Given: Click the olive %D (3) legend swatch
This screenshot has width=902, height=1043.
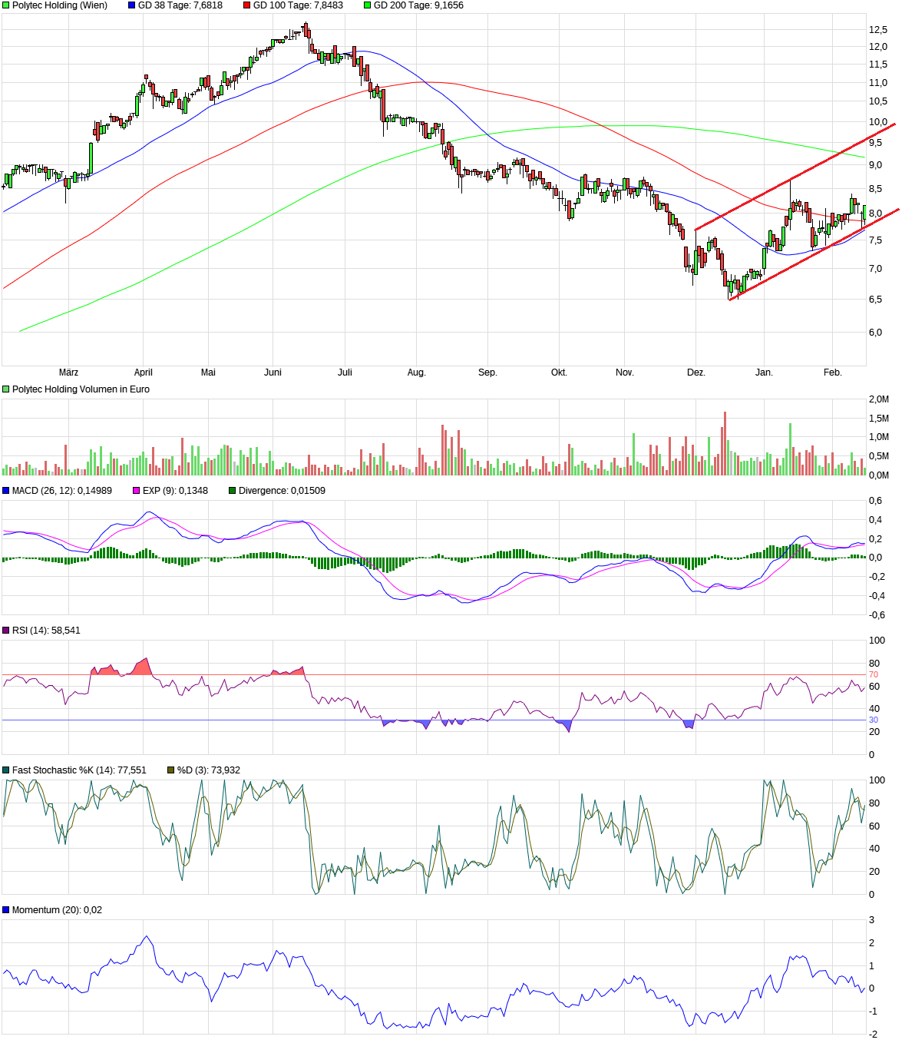Looking at the screenshot, I should (x=171, y=770).
